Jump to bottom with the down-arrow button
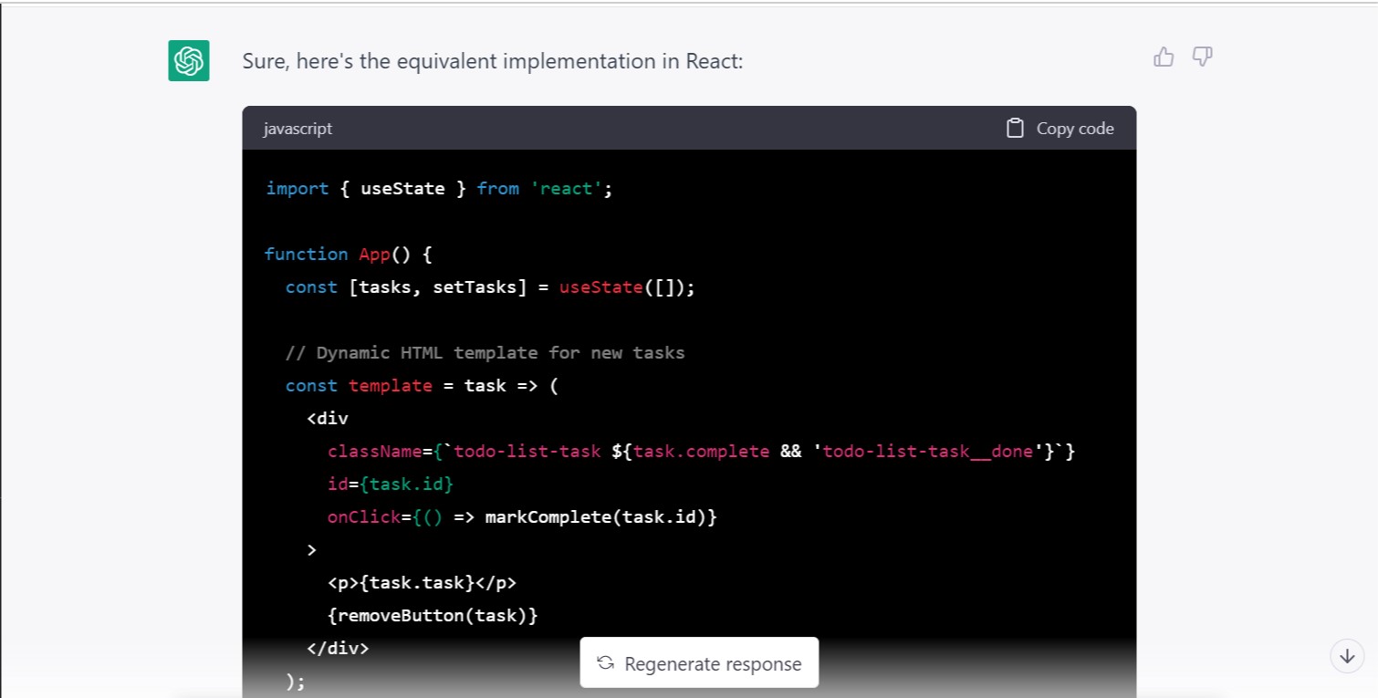 point(1347,656)
